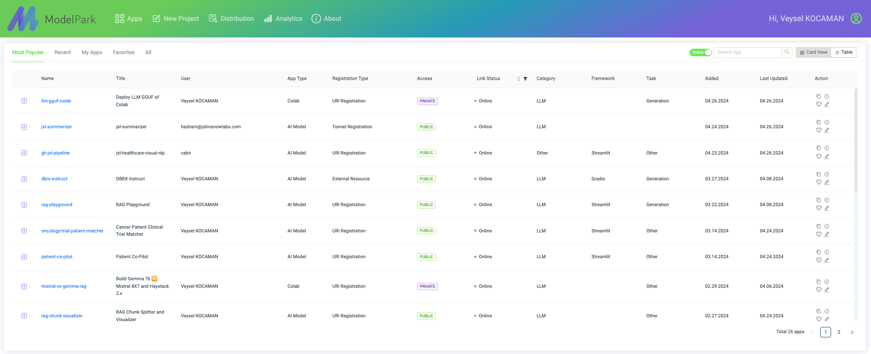This screenshot has width=871, height=354.
Task: Favorite heart for oncology-trial-patient-matcher
Action: pos(819,234)
